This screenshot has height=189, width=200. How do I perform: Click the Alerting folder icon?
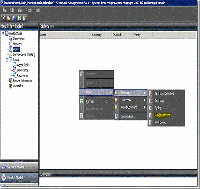(x=116, y=93)
